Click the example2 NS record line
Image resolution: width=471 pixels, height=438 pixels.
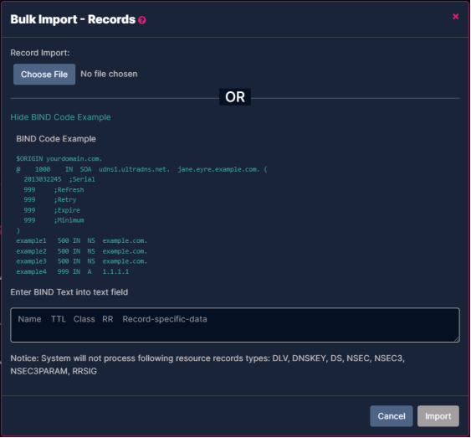(82, 251)
